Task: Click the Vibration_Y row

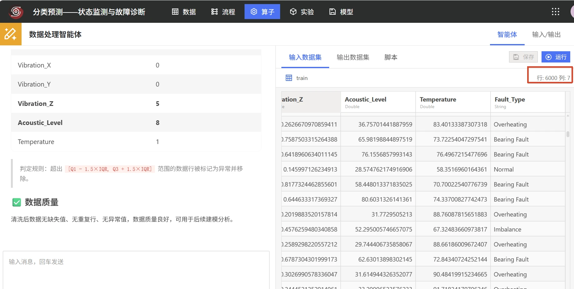Action: pyautogui.click(x=136, y=84)
